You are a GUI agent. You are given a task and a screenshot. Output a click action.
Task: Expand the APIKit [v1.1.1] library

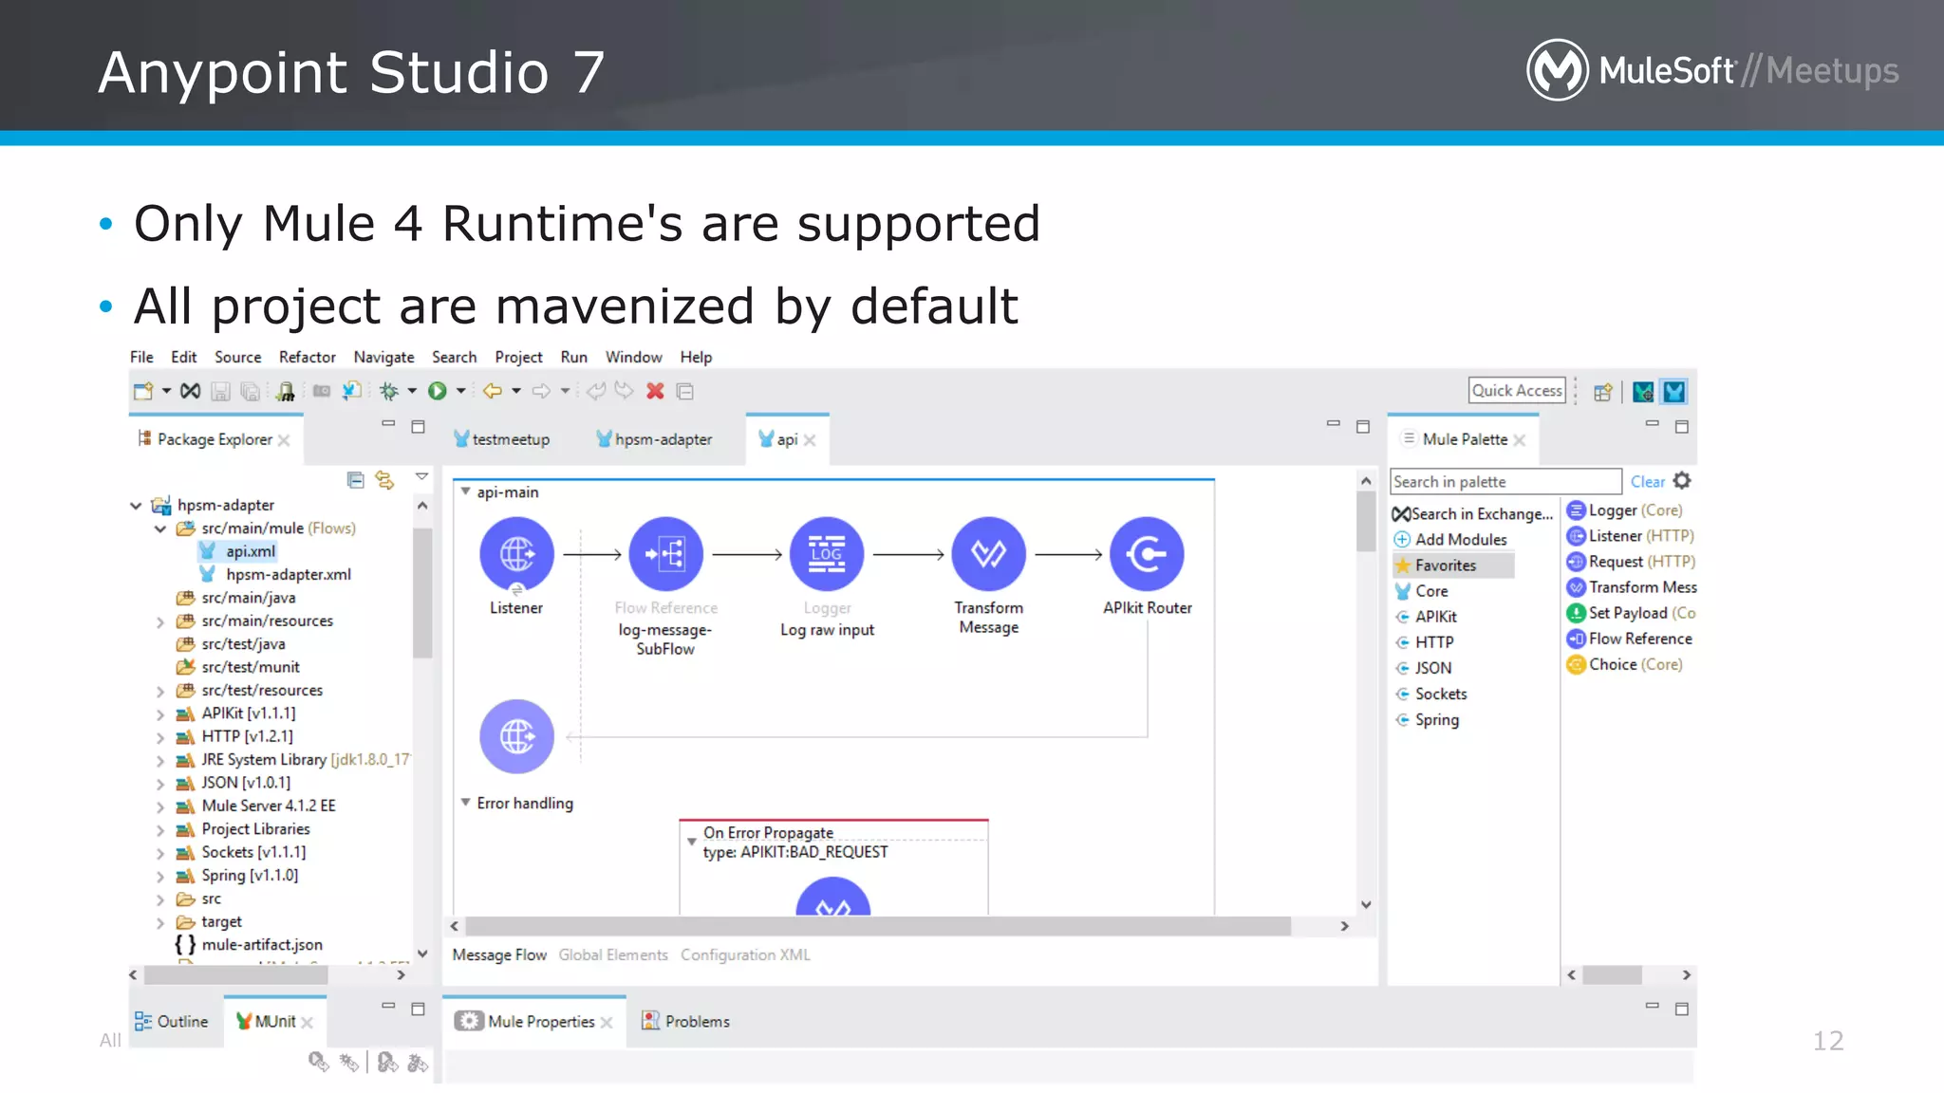tap(160, 714)
